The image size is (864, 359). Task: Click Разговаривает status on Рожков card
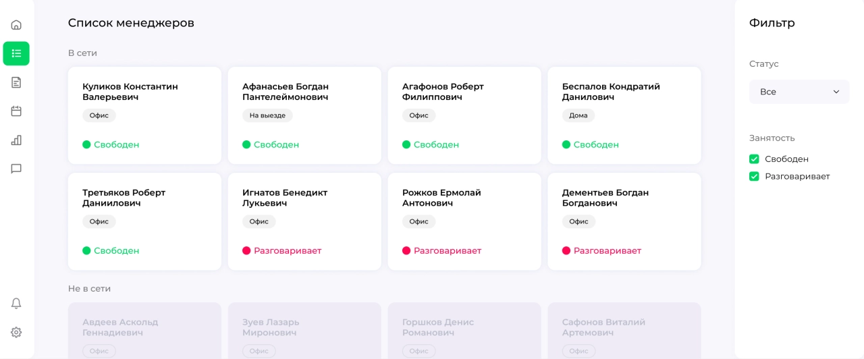pyautogui.click(x=447, y=251)
